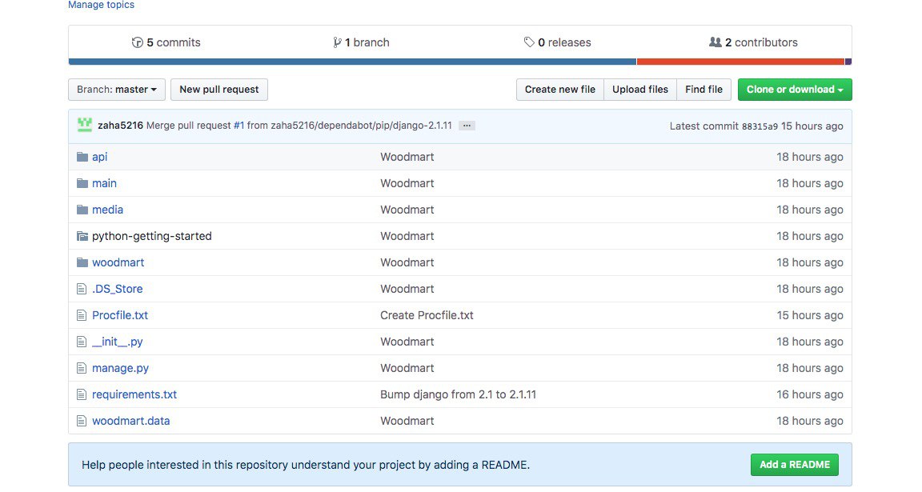The width and height of the screenshot is (922, 492).
Task: Click the git branch icon
Action: click(337, 42)
